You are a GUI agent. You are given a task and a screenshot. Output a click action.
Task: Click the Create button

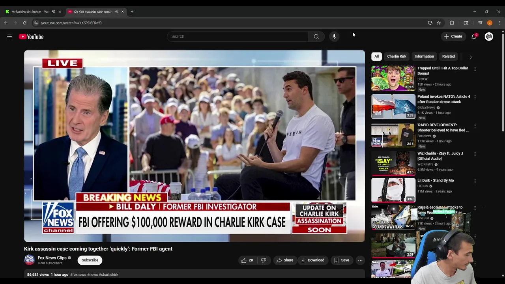[453, 37]
